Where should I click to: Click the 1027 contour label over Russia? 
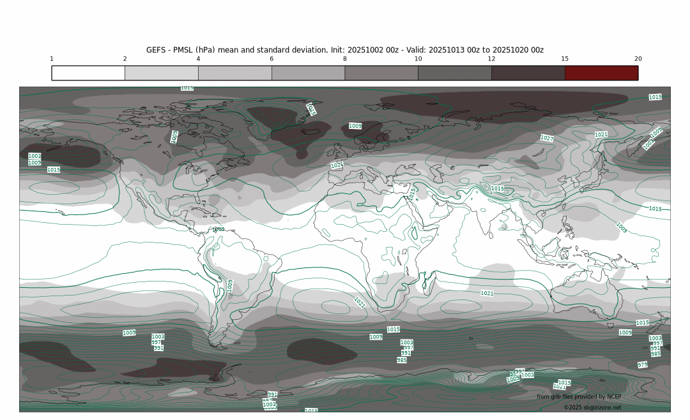tap(547, 138)
